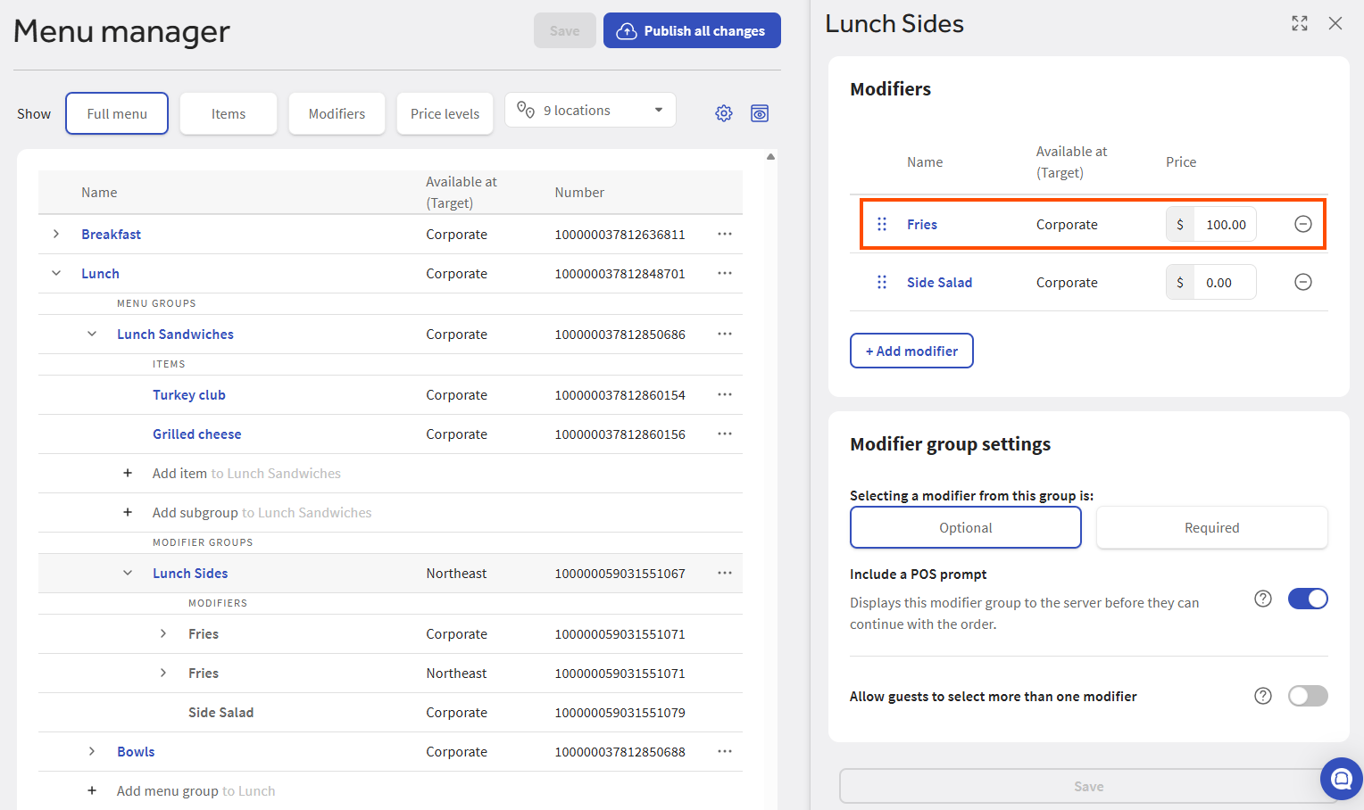Click the Fries price input field

click(x=1225, y=225)
